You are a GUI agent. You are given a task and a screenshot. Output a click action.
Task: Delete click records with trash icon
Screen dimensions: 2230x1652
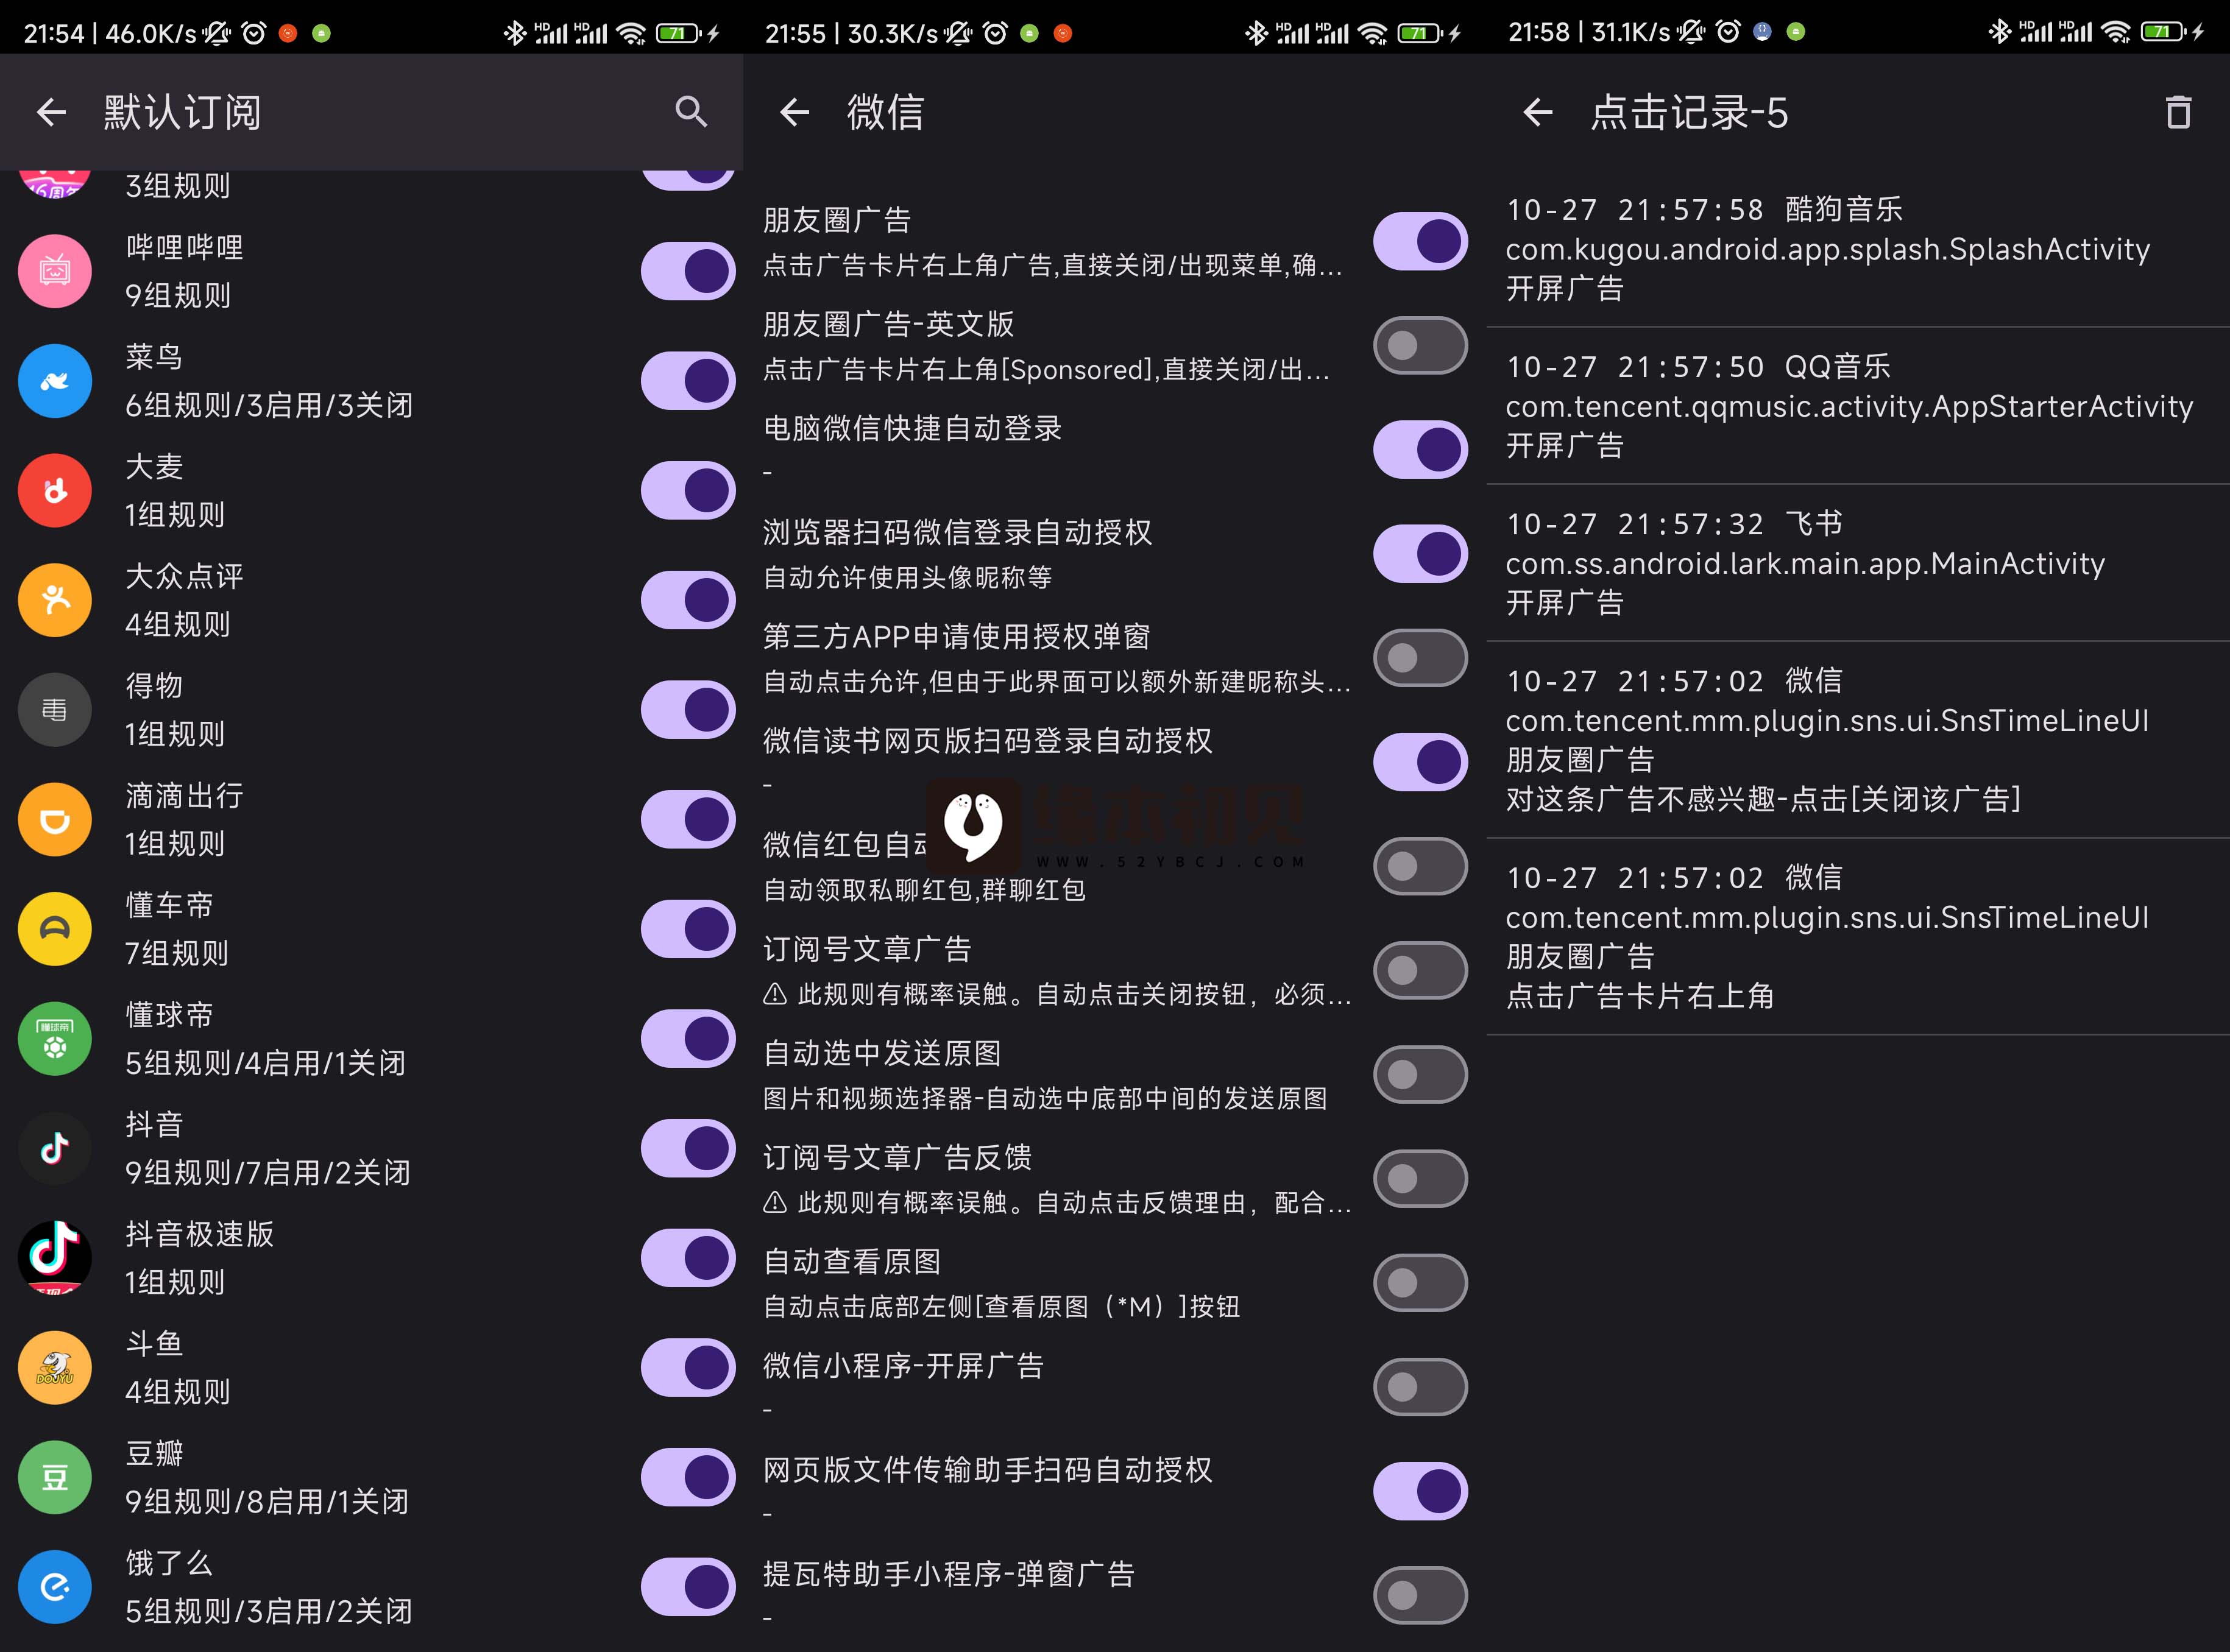[2178, 112]
